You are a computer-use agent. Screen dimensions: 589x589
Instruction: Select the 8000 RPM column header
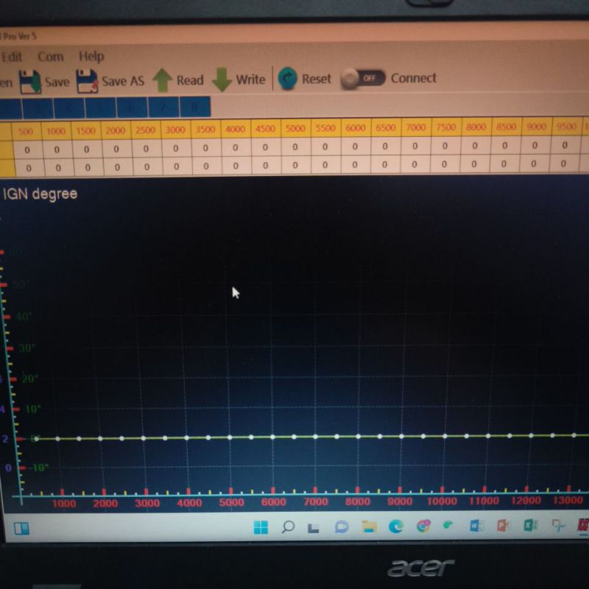click(x=476, y=127)
